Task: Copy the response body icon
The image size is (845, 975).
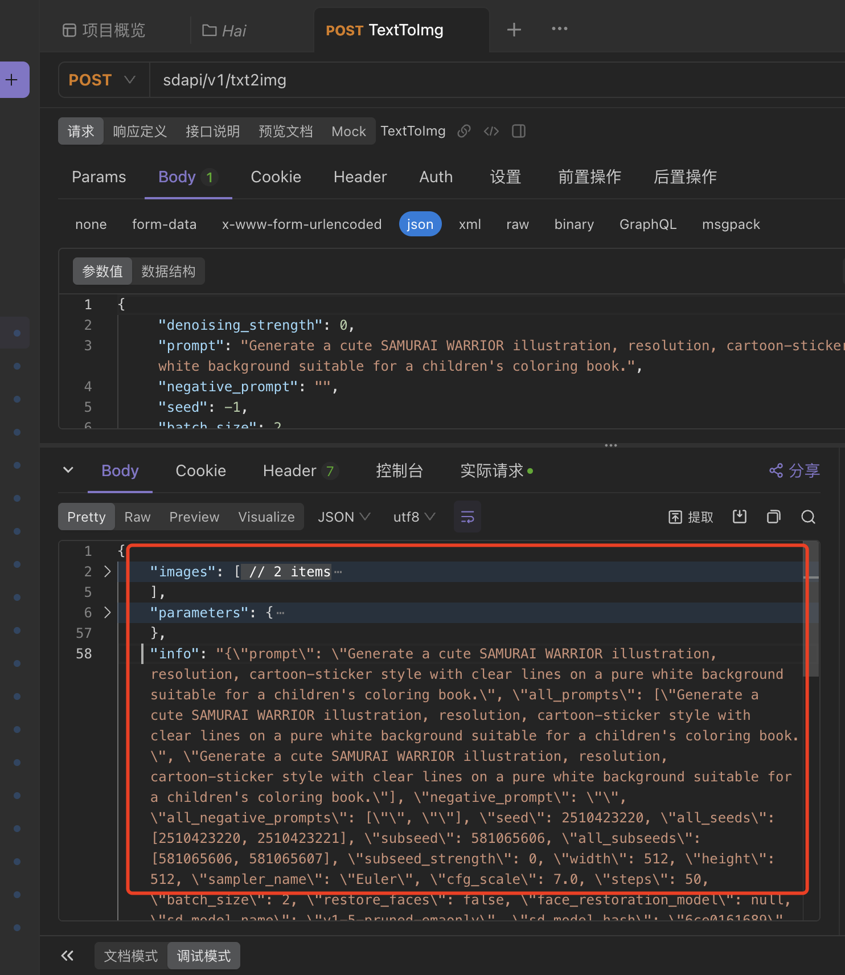Action: 773,517
